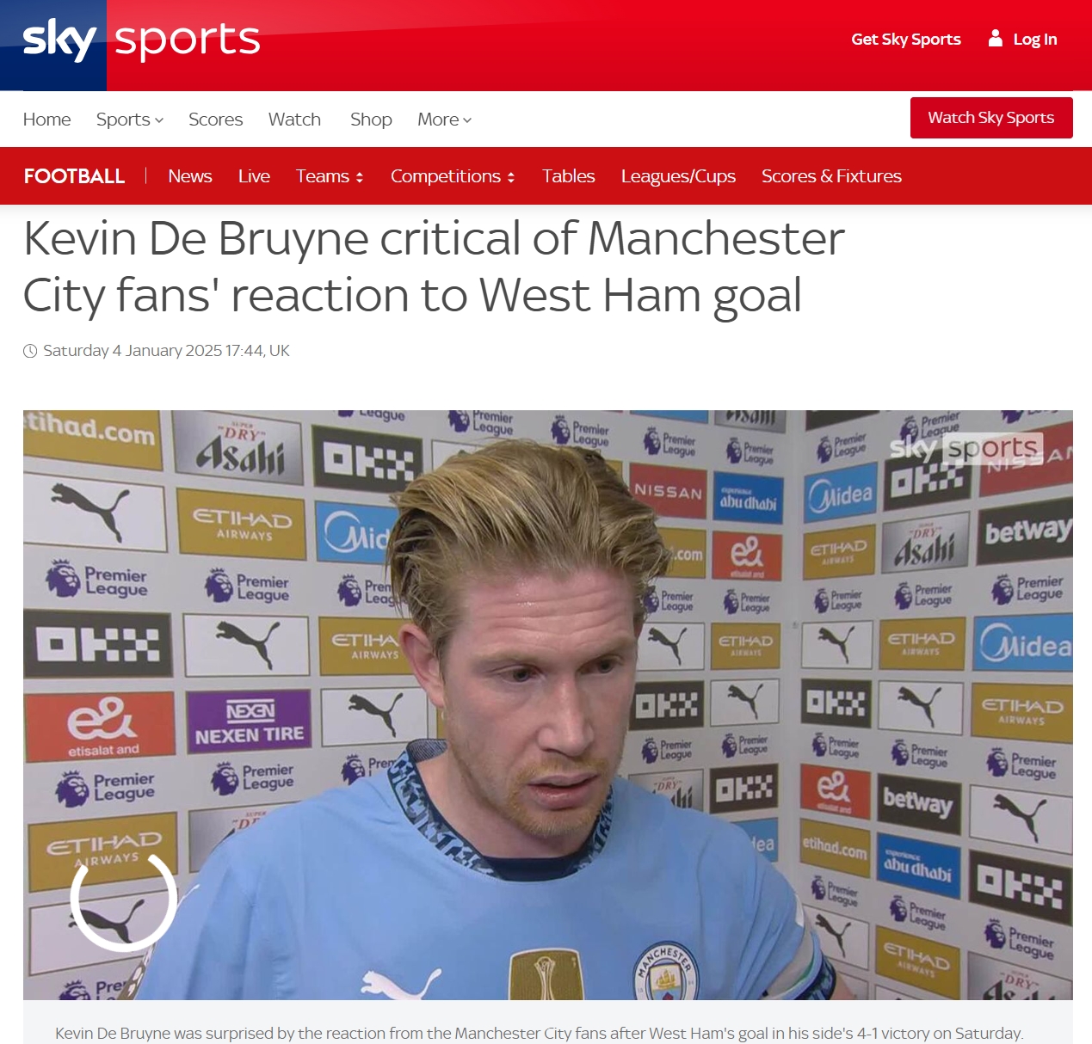This screenshot has height=1044, width=1092.
Task: Click the Kevin De Bruyne video thumbnail
Action: [x=548, y=705]
